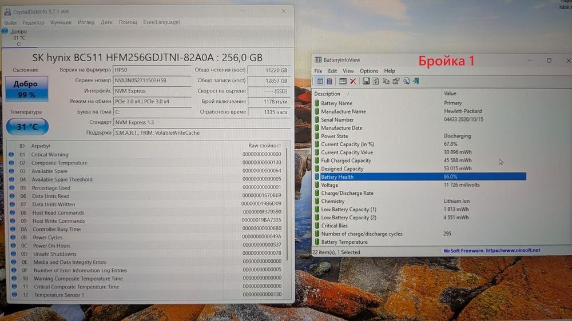
Task: Open the Функция menu
Action: coord(61,23)
